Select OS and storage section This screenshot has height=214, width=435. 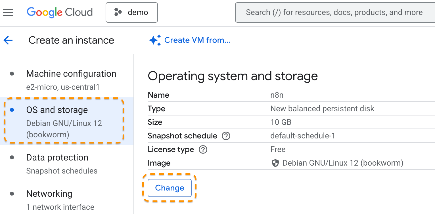pyautogui.click(x=57, y=110)
